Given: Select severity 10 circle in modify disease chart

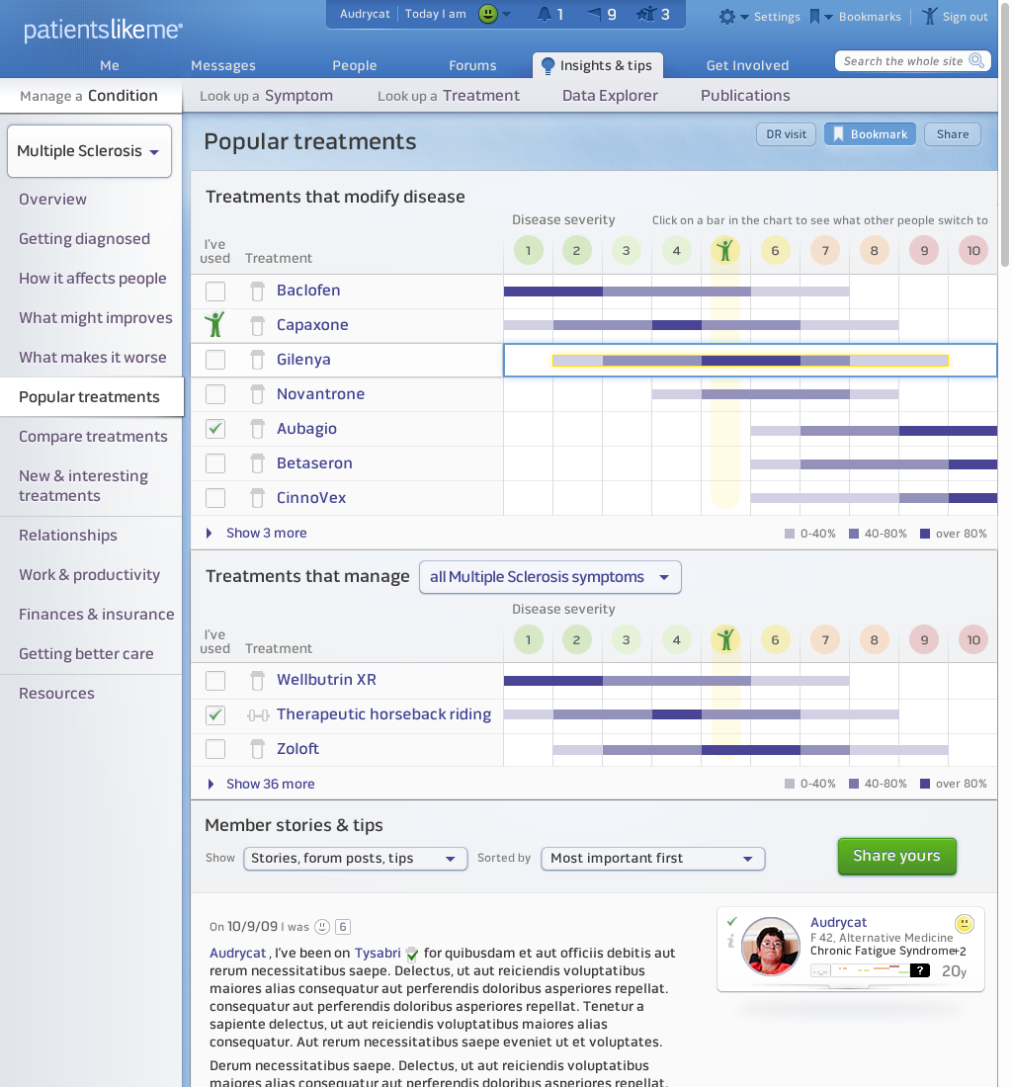Looking at the screenshot, I should coord(973,250).
